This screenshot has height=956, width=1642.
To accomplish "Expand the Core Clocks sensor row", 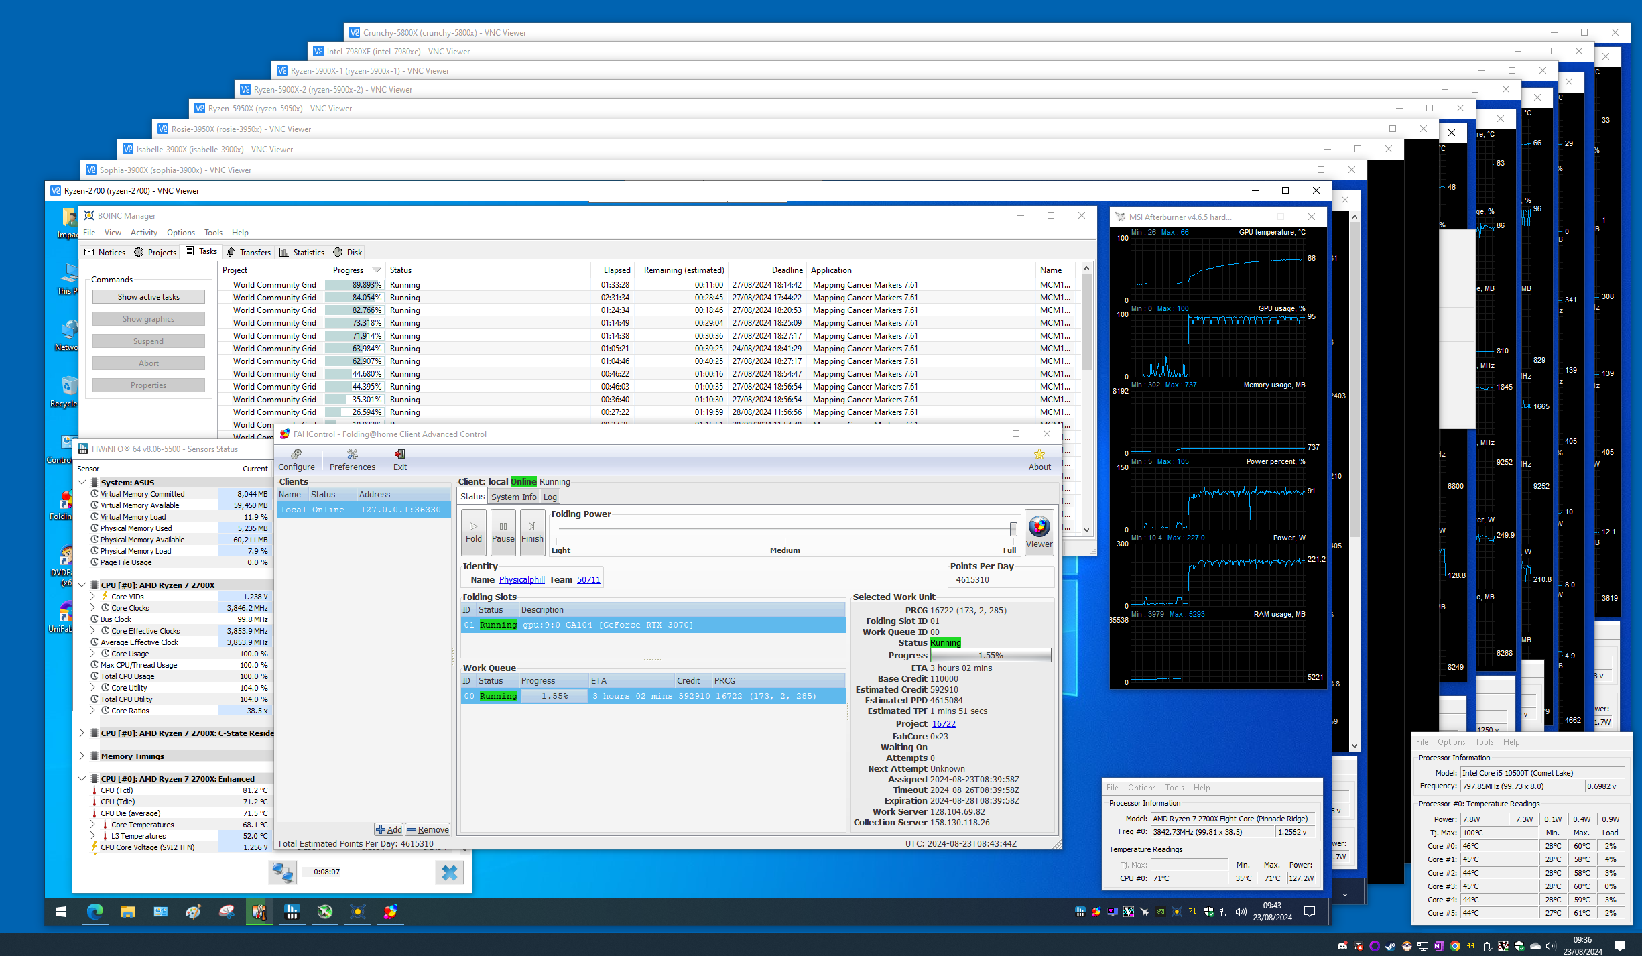I will tap(92, 607).
